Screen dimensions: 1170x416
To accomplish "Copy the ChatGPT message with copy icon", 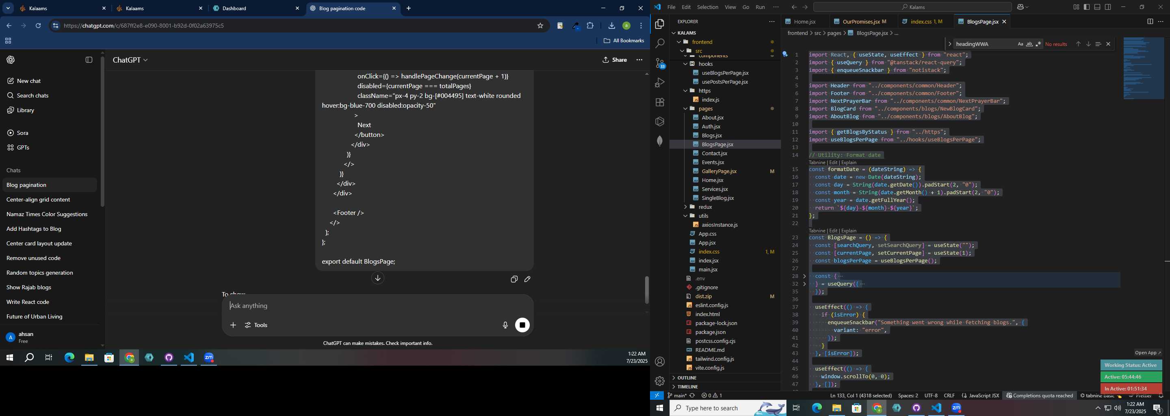I will tap(514, 279).
